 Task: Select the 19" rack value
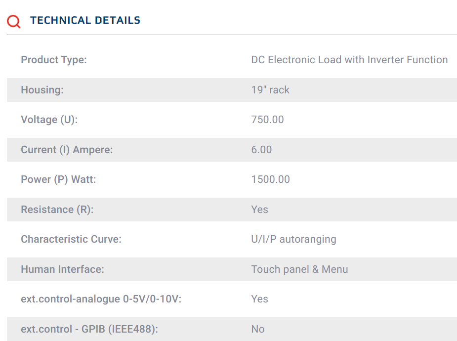point(270,90)
